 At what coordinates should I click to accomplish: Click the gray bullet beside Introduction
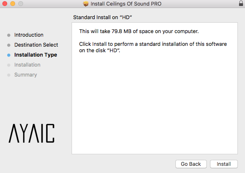coord(9,35)
